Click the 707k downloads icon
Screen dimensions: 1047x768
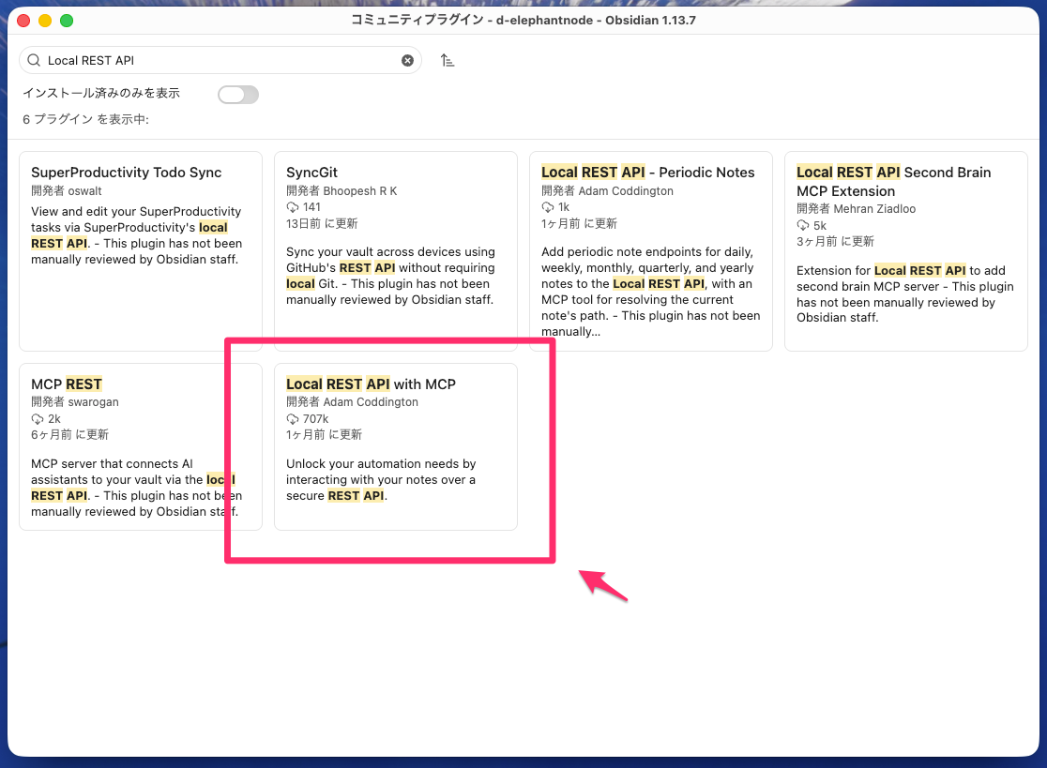(293, 419)
